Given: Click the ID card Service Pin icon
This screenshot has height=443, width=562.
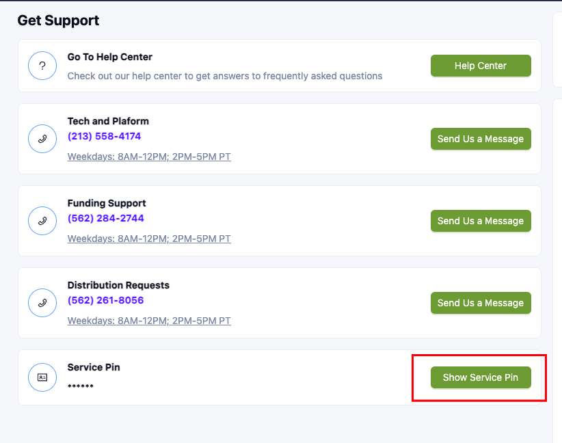Looking at the screenshot, I should [x=42, y=377].
